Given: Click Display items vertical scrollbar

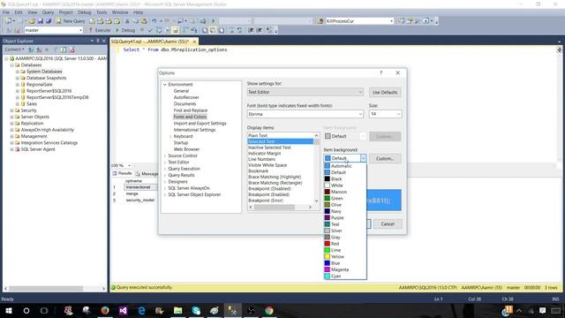Looking at the screenshot, I should [316, 168].
